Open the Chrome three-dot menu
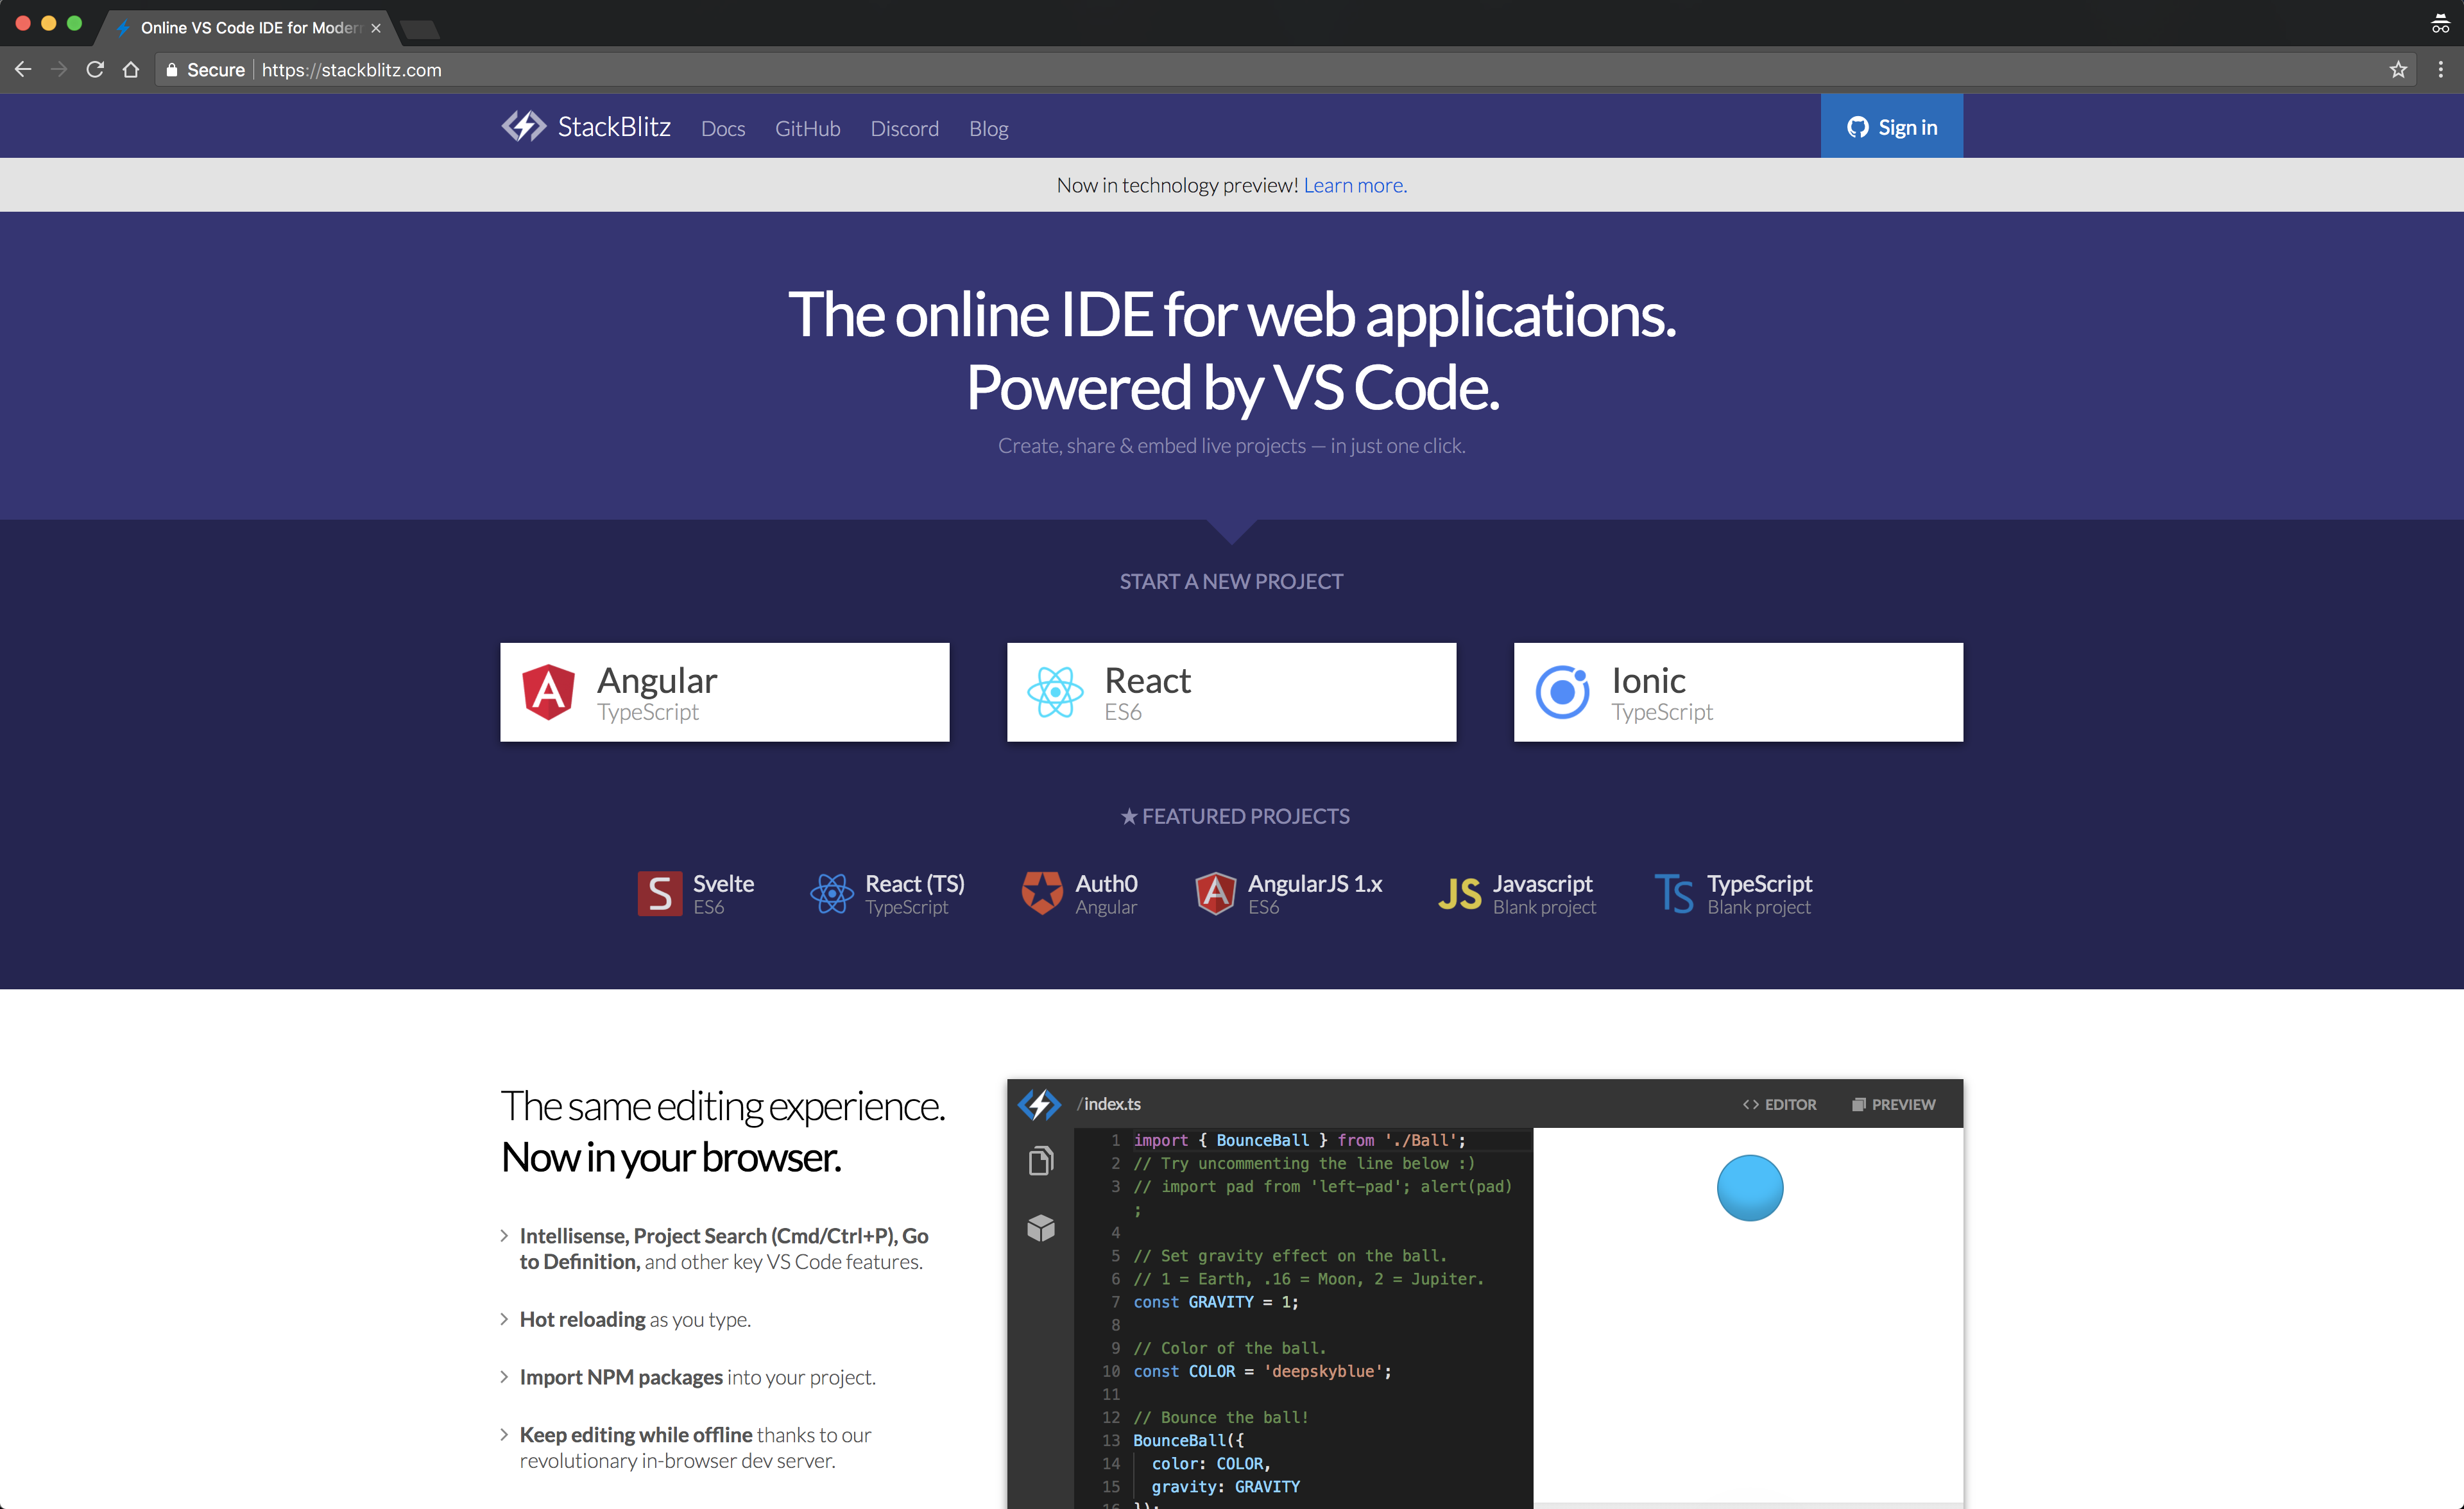 tap(2441, 69)
